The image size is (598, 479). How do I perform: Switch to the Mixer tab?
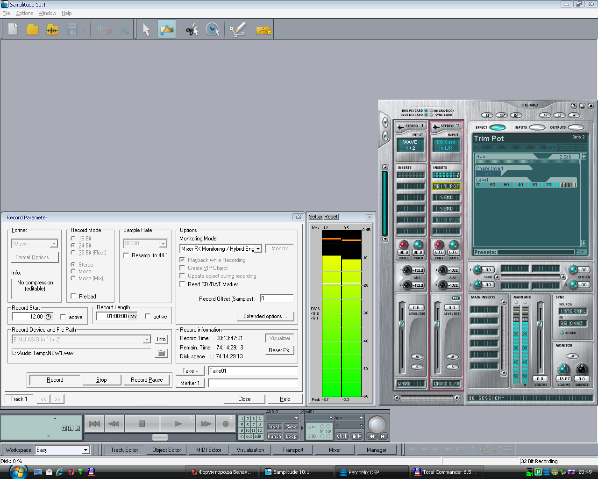pos(335,450)
